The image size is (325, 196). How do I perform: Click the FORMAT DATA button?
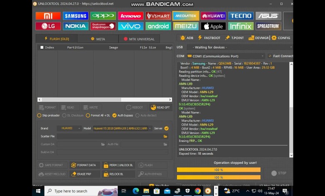pyautogui.click(x=85, y=165)
